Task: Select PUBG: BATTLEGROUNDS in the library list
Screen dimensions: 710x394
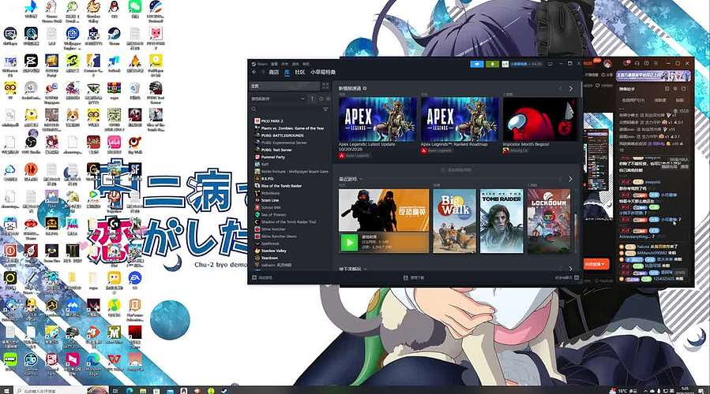Action: 279,136
